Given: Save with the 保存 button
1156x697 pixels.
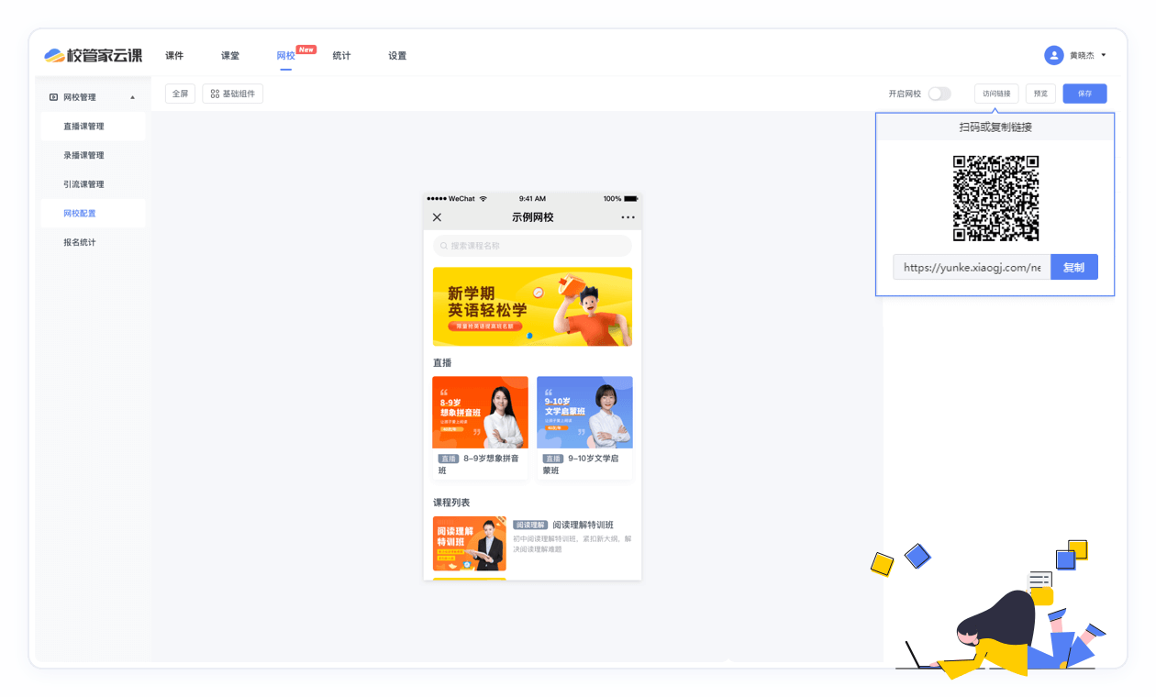Looking at the screenshot, I should (x=1084, y=94).
